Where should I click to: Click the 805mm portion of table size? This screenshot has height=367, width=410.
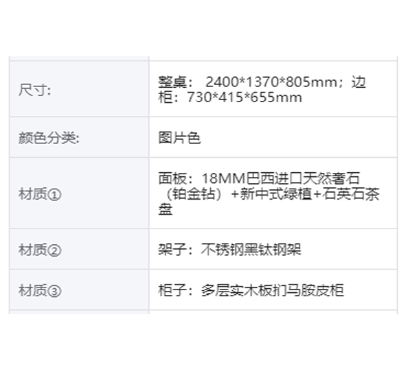point(311,82)
